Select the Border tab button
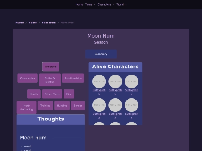 click(78, 106)
